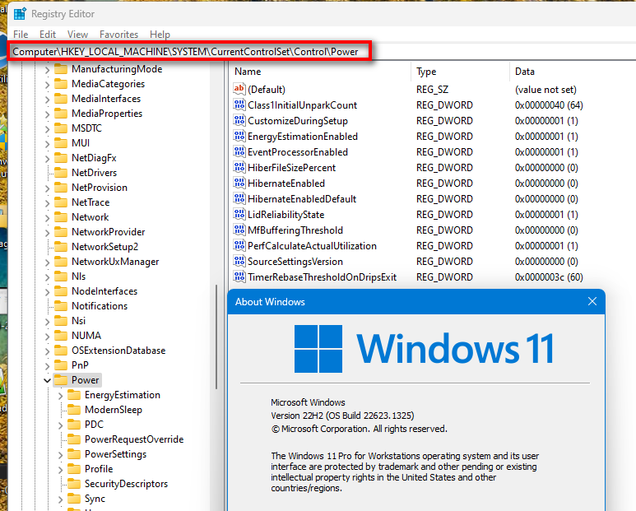Open the View menu
This screenshot has height=511, width=636.
[x=77, y=35]
